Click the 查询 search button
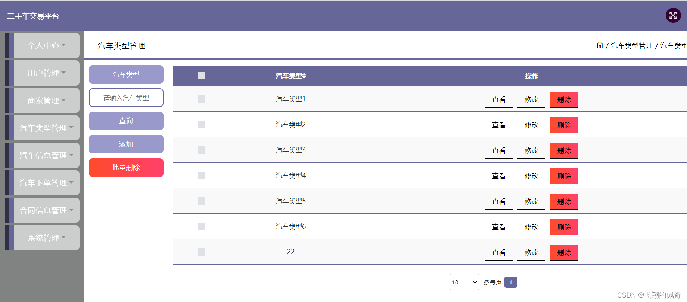The height and width of the screenshot is (302, 687). [x=126, y=121]
